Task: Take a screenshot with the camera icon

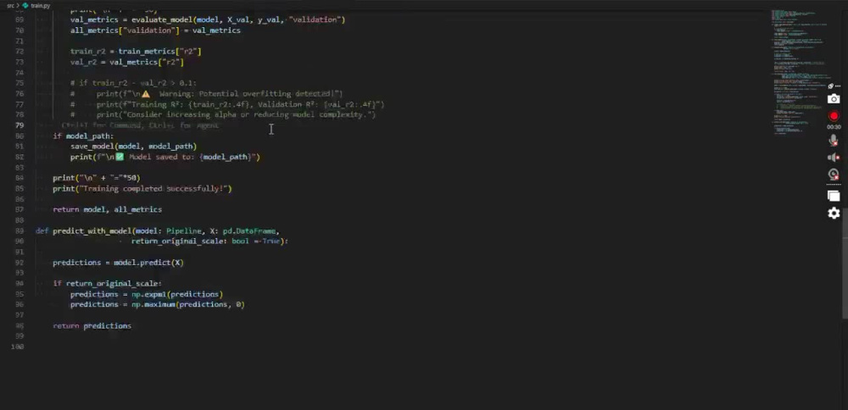Action: [x=834, y=99]
